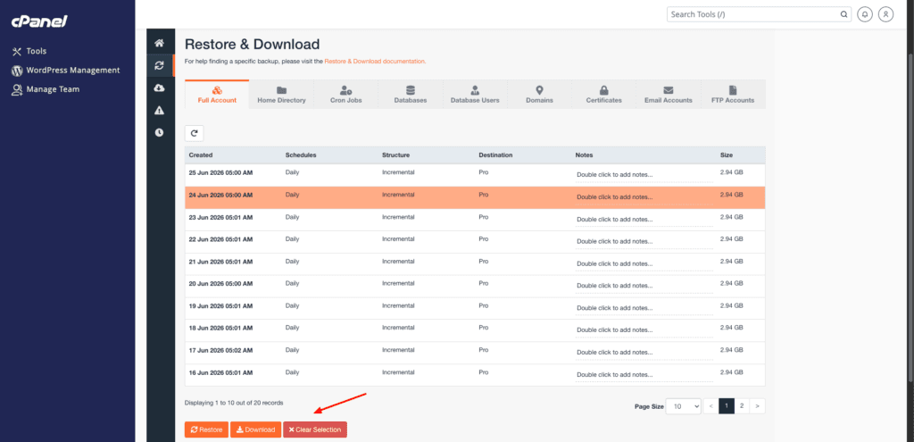
Task: Sort by the Size column header
Action: point(727,155)
